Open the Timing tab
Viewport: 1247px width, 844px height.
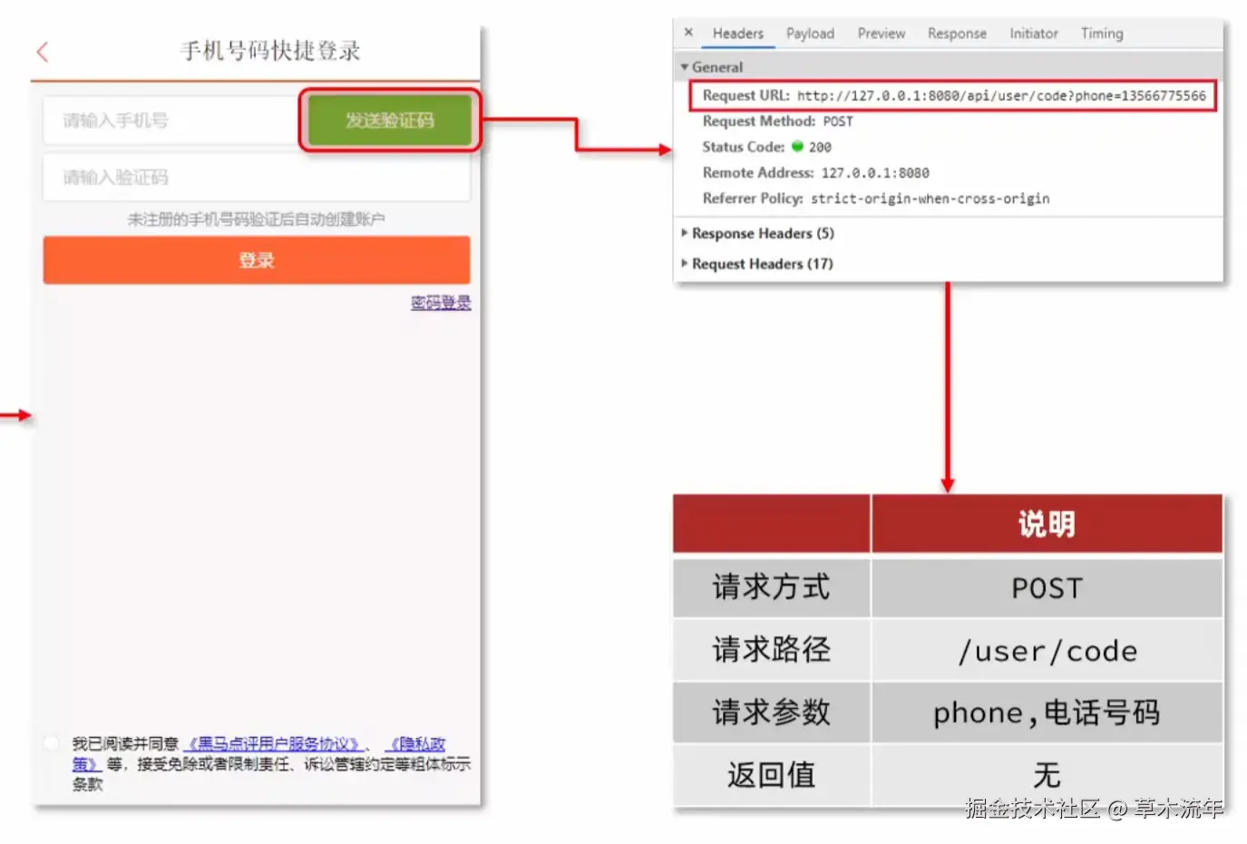pyautogui.click(x=1101, y=33)
